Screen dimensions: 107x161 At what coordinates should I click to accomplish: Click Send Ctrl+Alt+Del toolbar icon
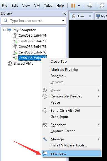click(x=90, y=5)
